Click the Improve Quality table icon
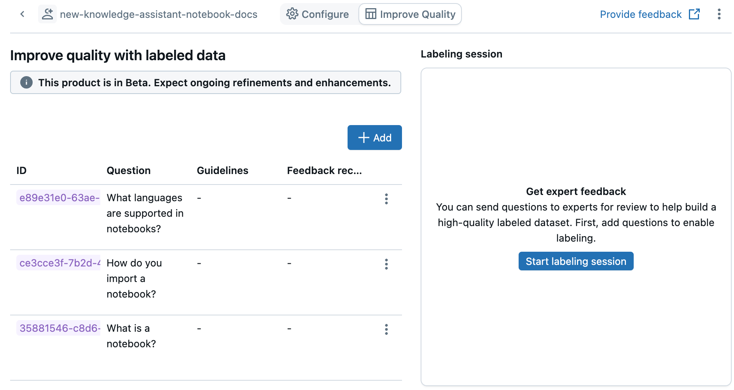Image resolution: width=734 pixels, height=390 pixels. [371, 14]
